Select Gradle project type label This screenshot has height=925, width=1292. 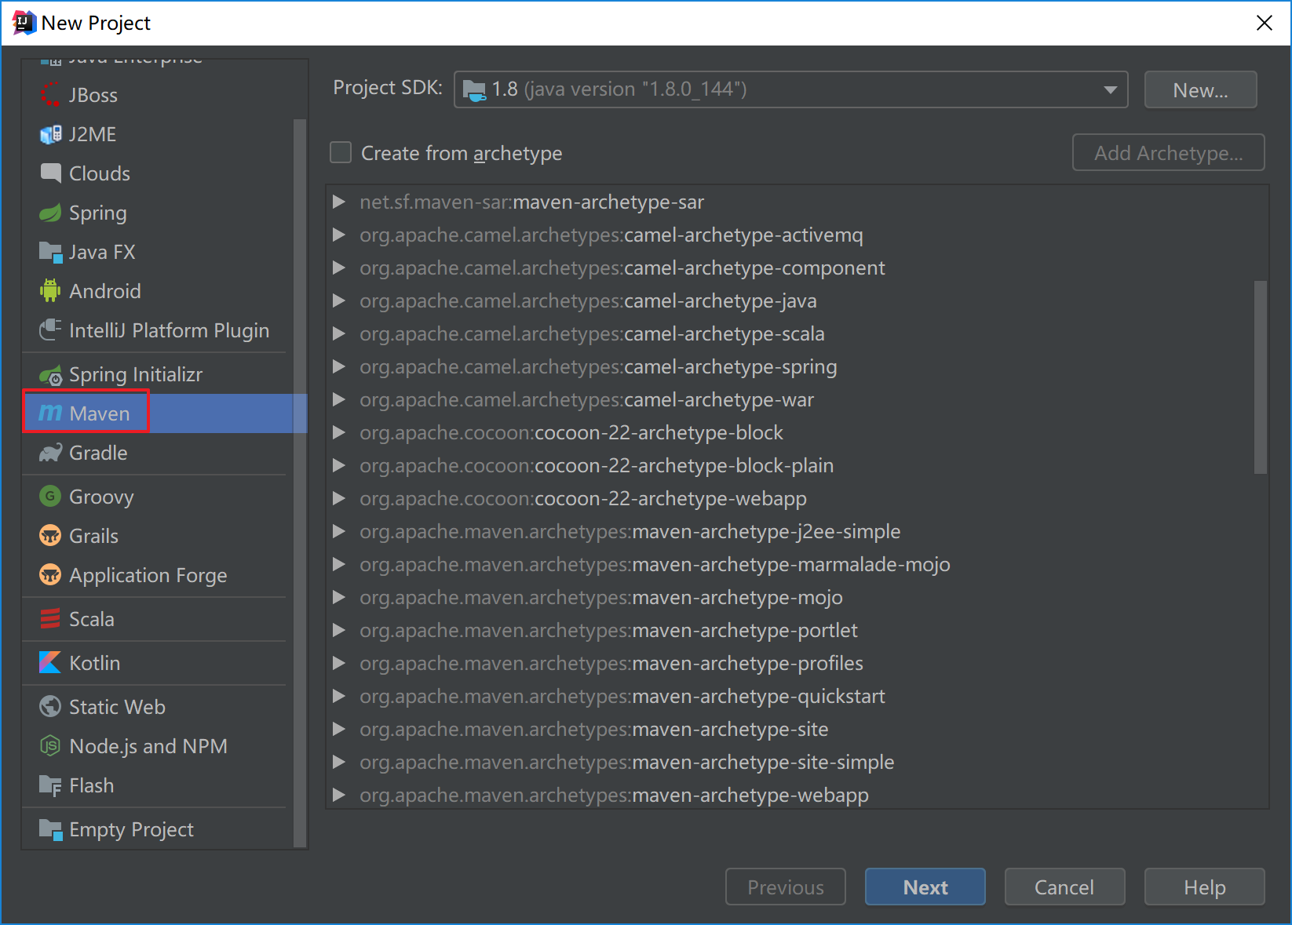click(98, 453)
